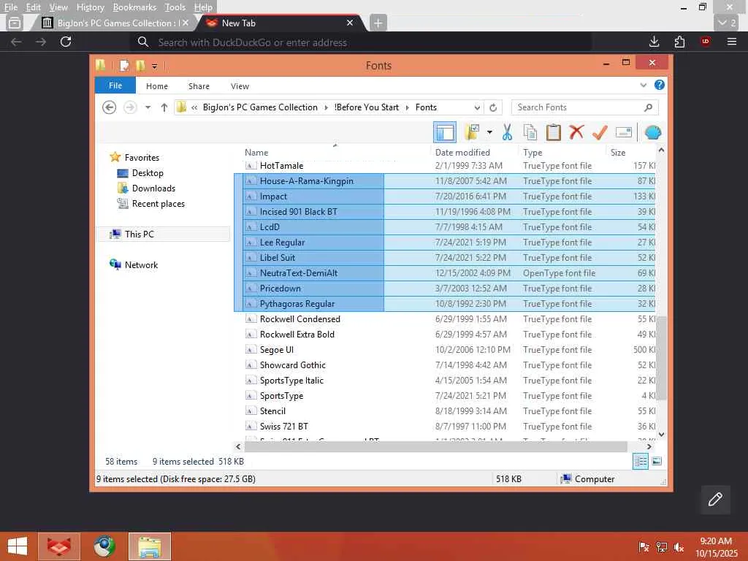Open the Windows Start button

tap(18, 546)
